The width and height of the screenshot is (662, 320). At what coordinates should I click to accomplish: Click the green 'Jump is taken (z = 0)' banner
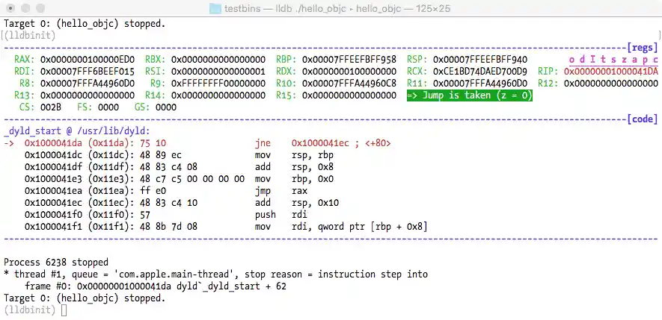click(470, 95)
